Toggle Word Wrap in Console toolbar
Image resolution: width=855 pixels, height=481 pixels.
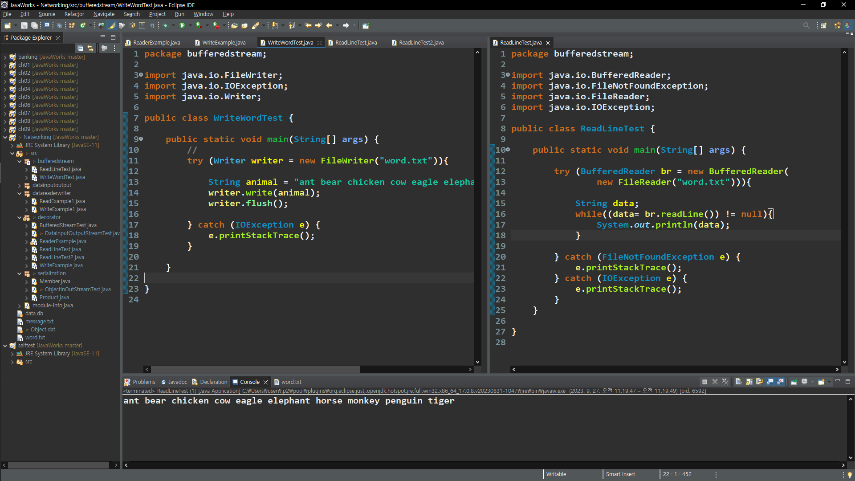tap(759, 382)
